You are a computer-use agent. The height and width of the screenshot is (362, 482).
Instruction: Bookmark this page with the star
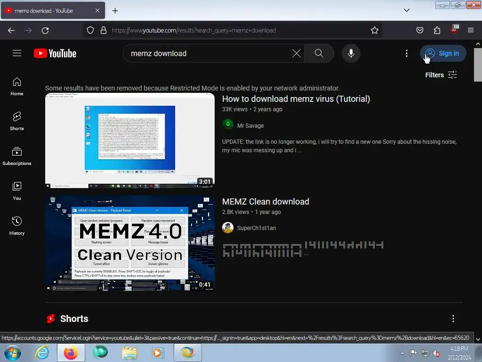point(374,30)
